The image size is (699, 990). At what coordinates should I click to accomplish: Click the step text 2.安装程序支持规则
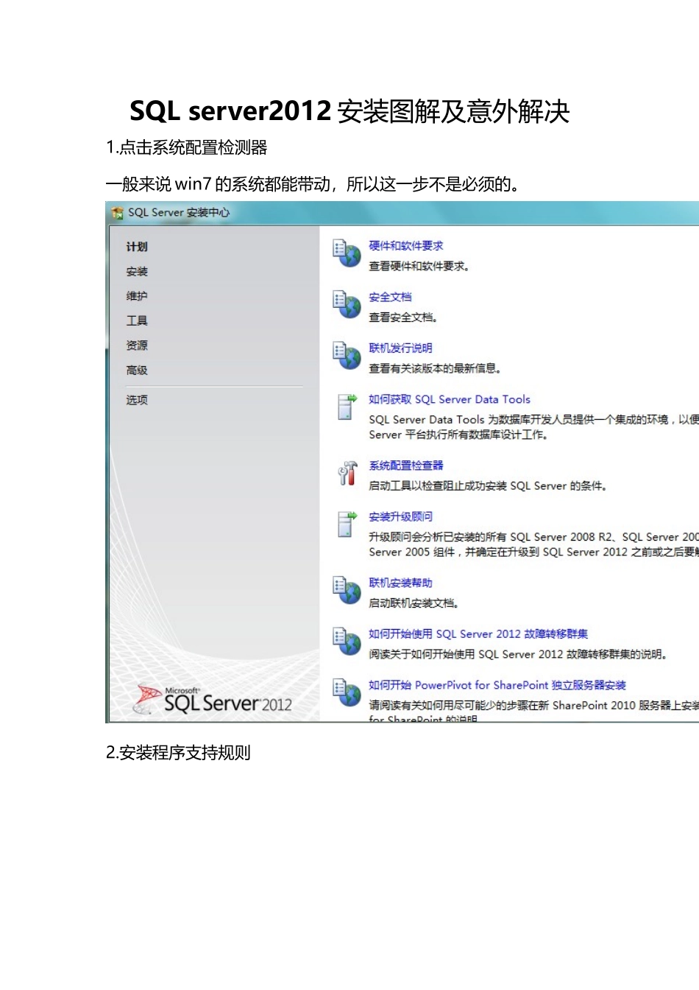tap(179, 753)
